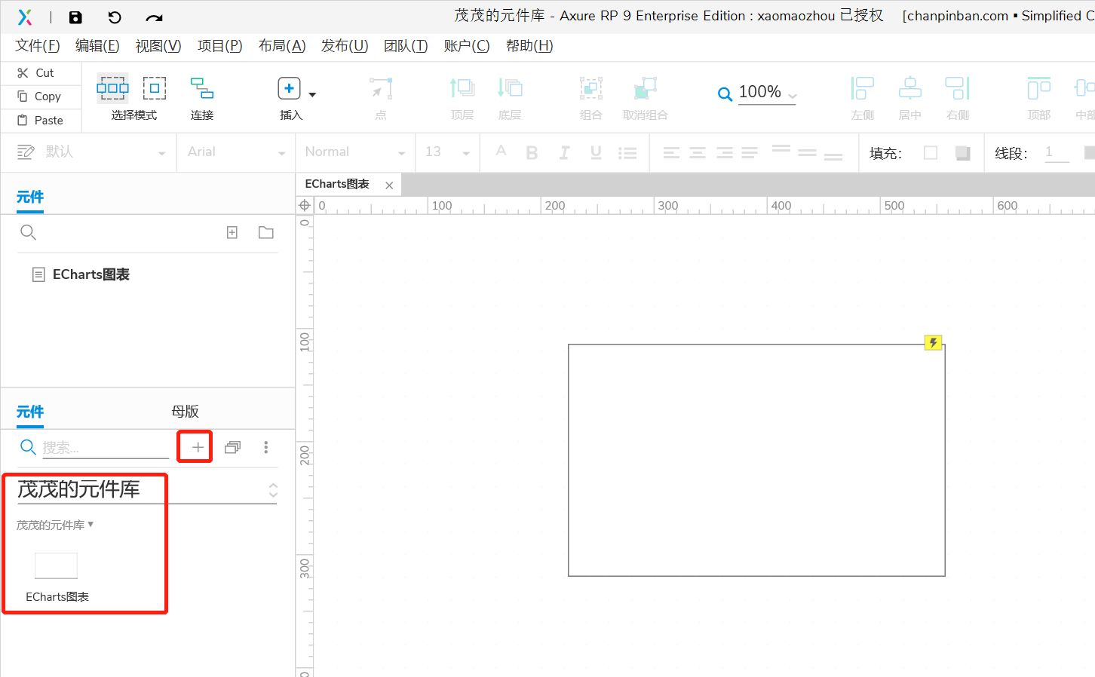
Task: Click the add folder icon
Action: [x=266, y=232]
